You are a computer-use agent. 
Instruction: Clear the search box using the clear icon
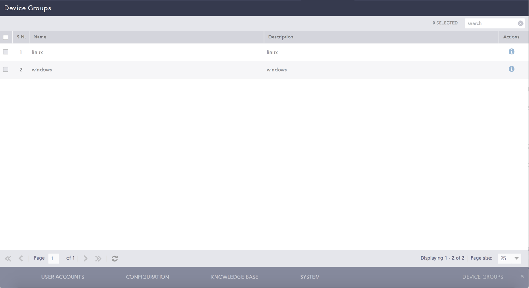tap(520, 23)
